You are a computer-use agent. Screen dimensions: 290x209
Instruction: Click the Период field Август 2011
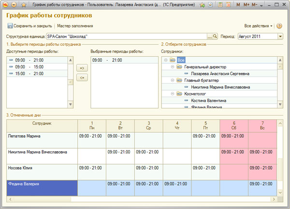coord(258,37)
